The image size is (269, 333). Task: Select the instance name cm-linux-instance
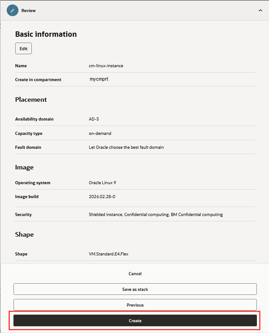[106, 66]
